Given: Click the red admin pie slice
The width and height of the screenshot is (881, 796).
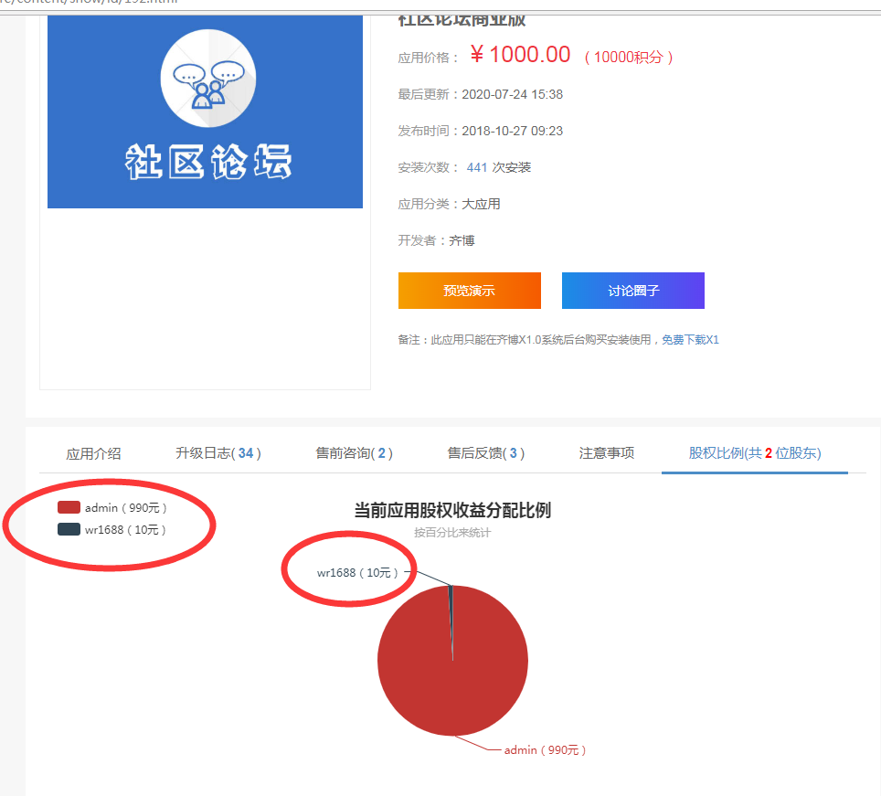Looking at the screenshot, I should coord(452,676).
